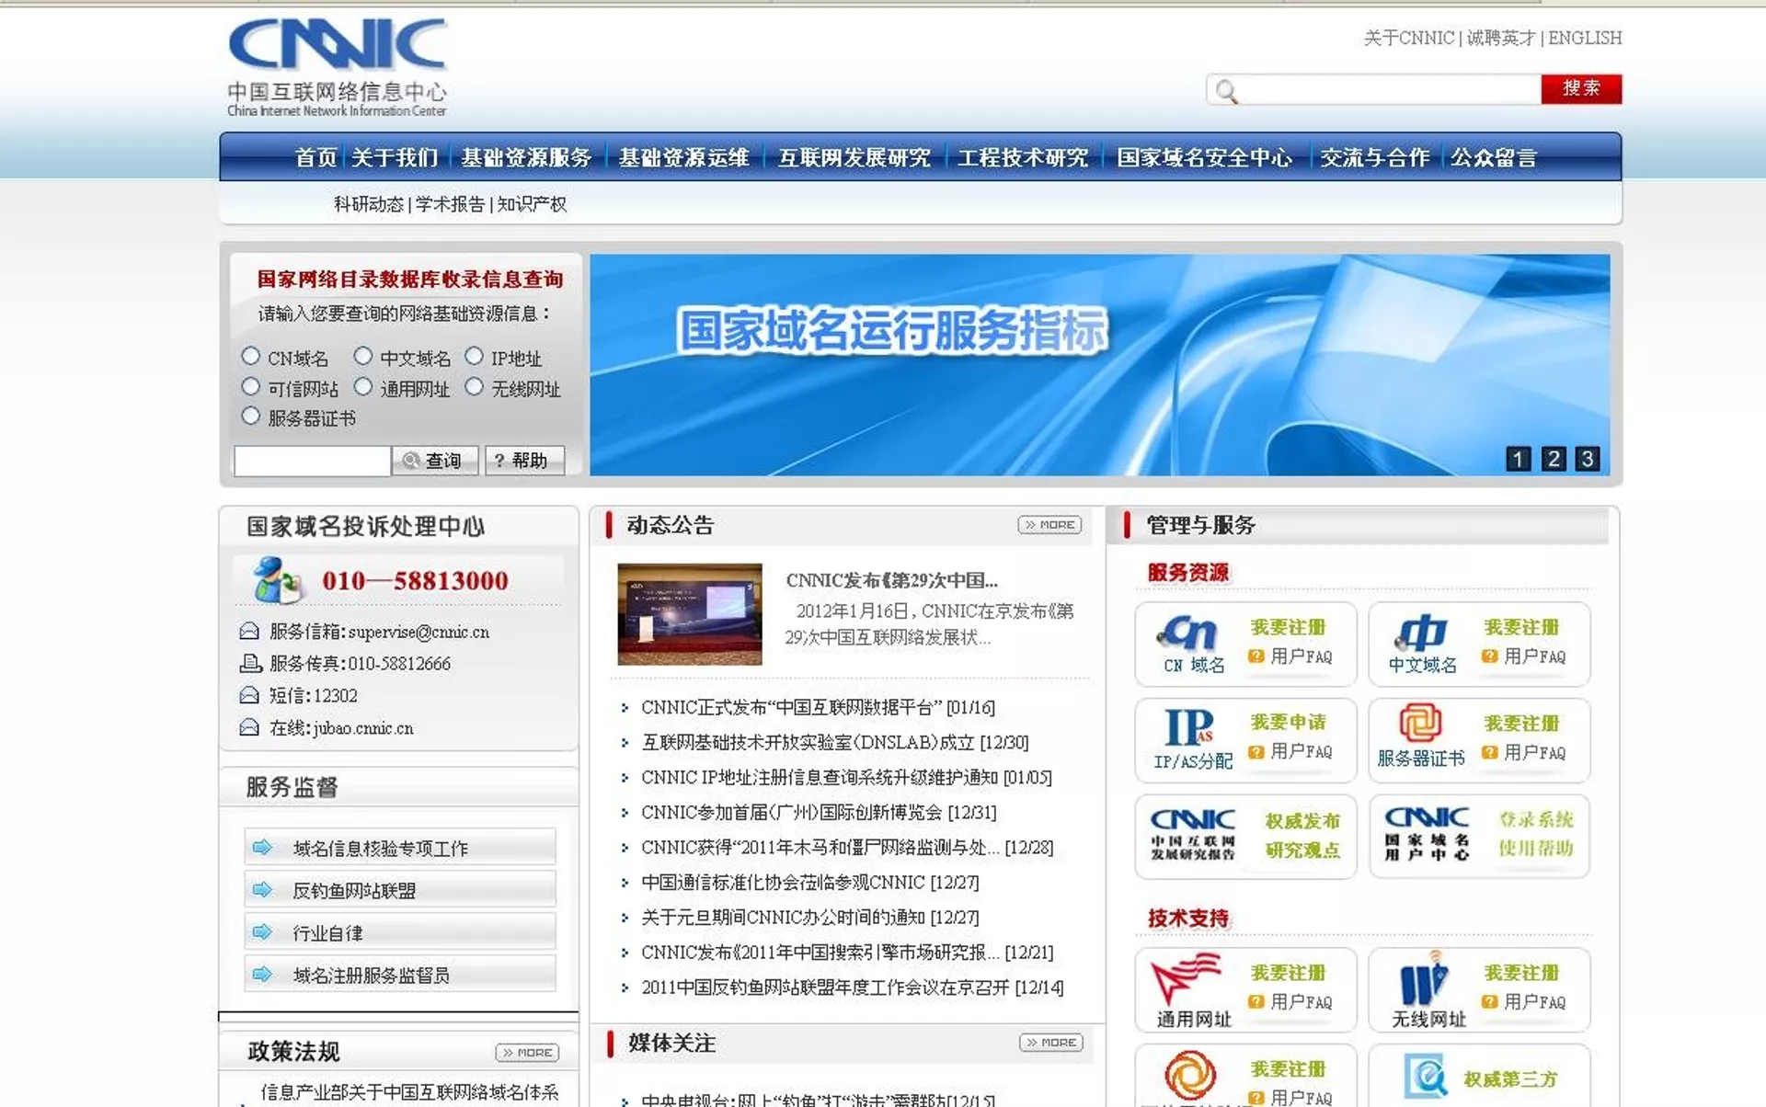Open the 互联网发展研究 menu
The width and height of the screenshot is (1766, 1107).
(854, 157)
